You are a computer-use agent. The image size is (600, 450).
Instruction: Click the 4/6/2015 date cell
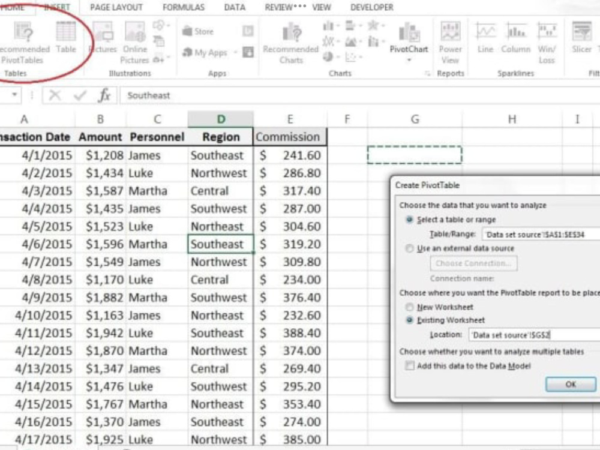pyautogui.click(x=37, y=244)
